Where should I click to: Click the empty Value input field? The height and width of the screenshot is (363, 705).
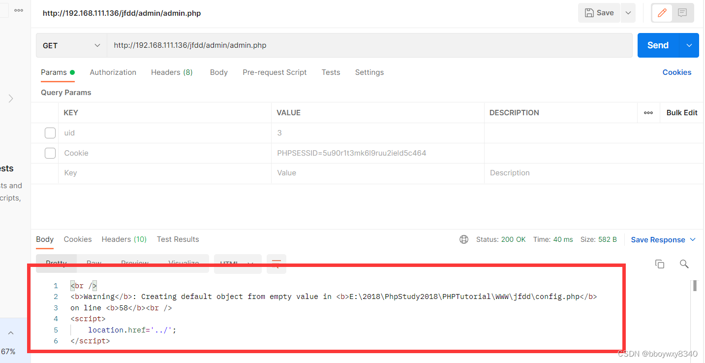(x=378, y=173)
